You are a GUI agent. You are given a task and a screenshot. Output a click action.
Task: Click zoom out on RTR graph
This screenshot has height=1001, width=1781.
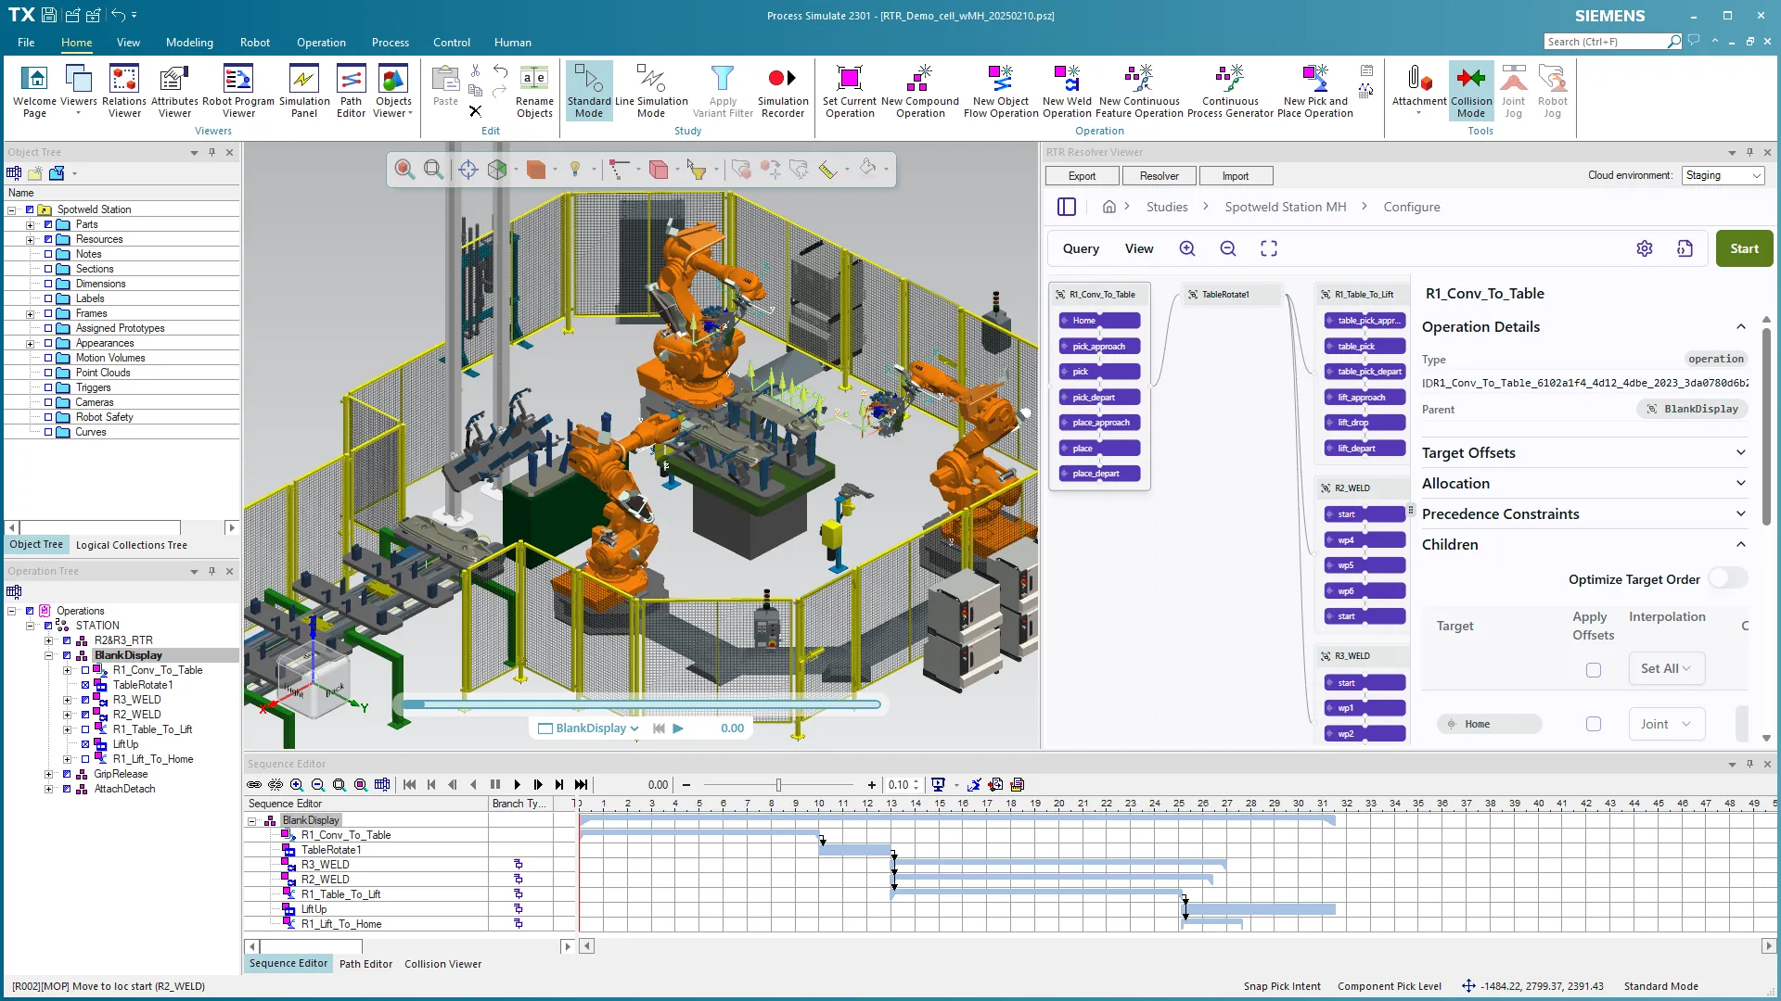coord(1228,248)
